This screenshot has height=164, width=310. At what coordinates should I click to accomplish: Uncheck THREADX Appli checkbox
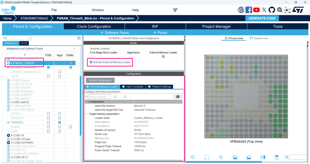tap(60, 122)
